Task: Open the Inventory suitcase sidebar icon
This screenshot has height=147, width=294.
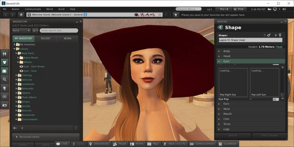Action: point(5,71)
